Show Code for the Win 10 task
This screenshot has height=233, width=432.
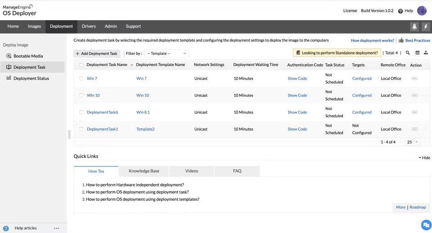(x=297, y=96)
